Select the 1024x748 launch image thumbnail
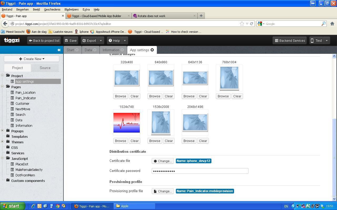Viewport: 337px width, 210px height. (127, 123)
